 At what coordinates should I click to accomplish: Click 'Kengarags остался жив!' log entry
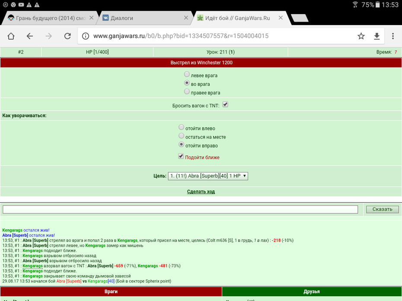pyautogui.click(x=26, y=230)
